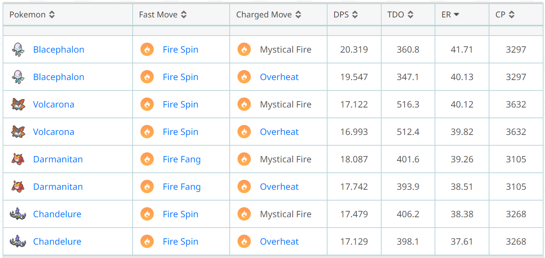Click Blacephalon sprite icon in first row
The width and height of the screenshot is (545, 258).
(18, 49)
